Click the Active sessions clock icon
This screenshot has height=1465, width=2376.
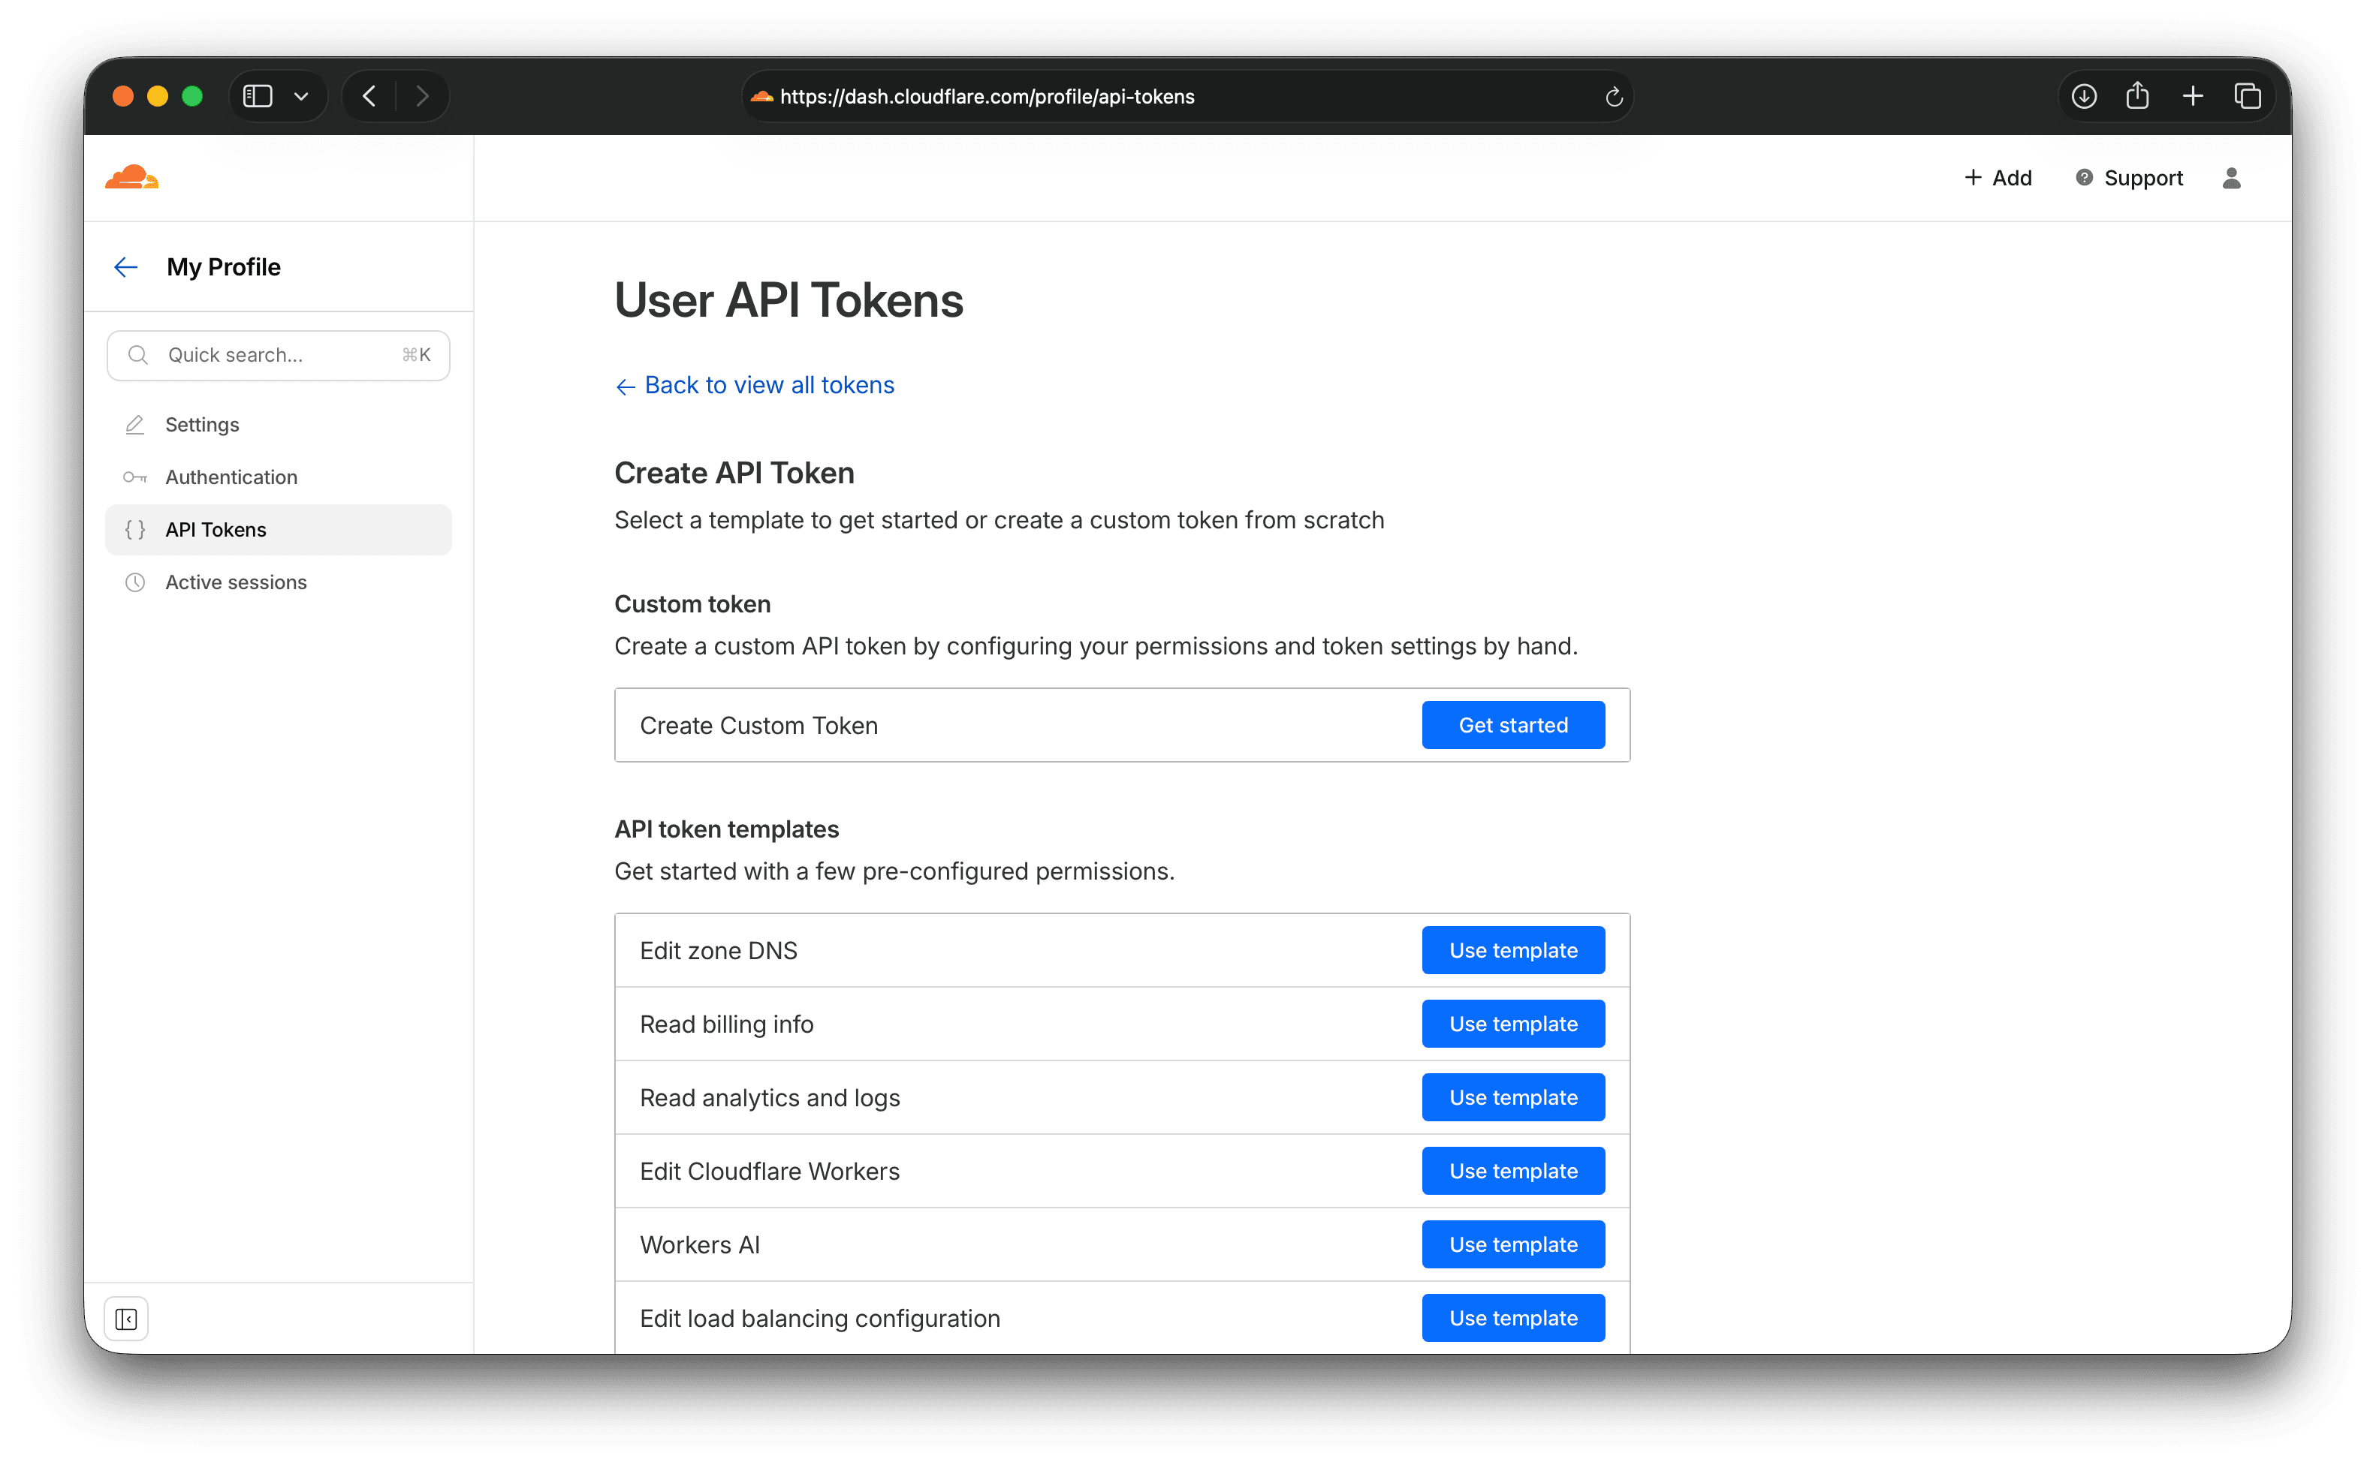134,582
